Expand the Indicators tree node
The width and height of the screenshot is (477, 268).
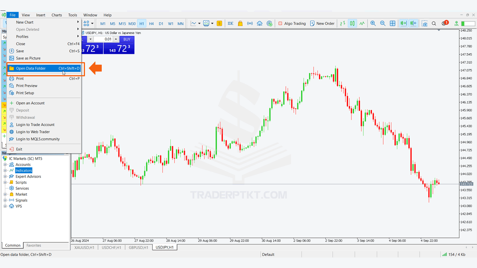[x=5, y=170]
